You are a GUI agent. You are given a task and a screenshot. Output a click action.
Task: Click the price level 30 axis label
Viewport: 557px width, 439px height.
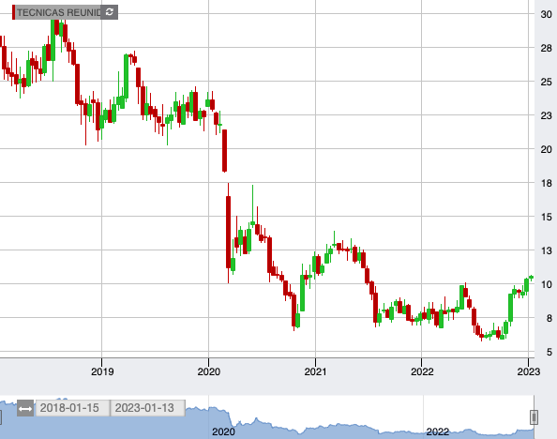point(546,14)
